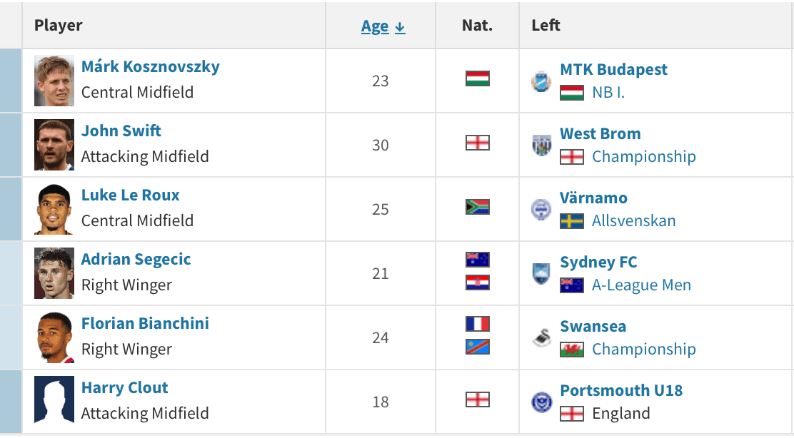Click the South Africa flag for Luke Le Roux

[478, 207]
